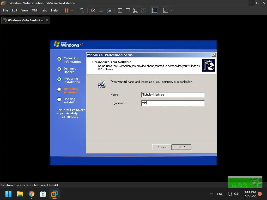Screen dimensions: 267x200
Task: Click the Send Ctrl+Alt+Del toolbar icon
Action: (x=82, y=10)
